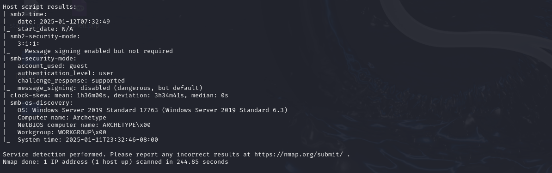552x173 pixels.
Task: Click the message_signing disabled line
Action: click(x=110, y=88)
